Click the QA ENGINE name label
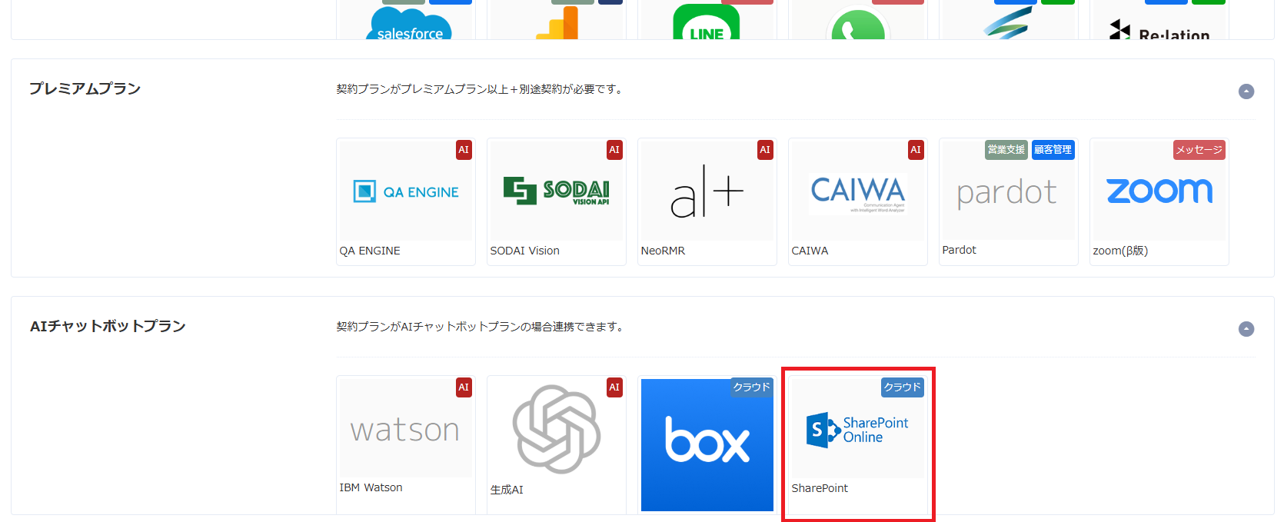 pyautogui.click(x=370, y=251)
